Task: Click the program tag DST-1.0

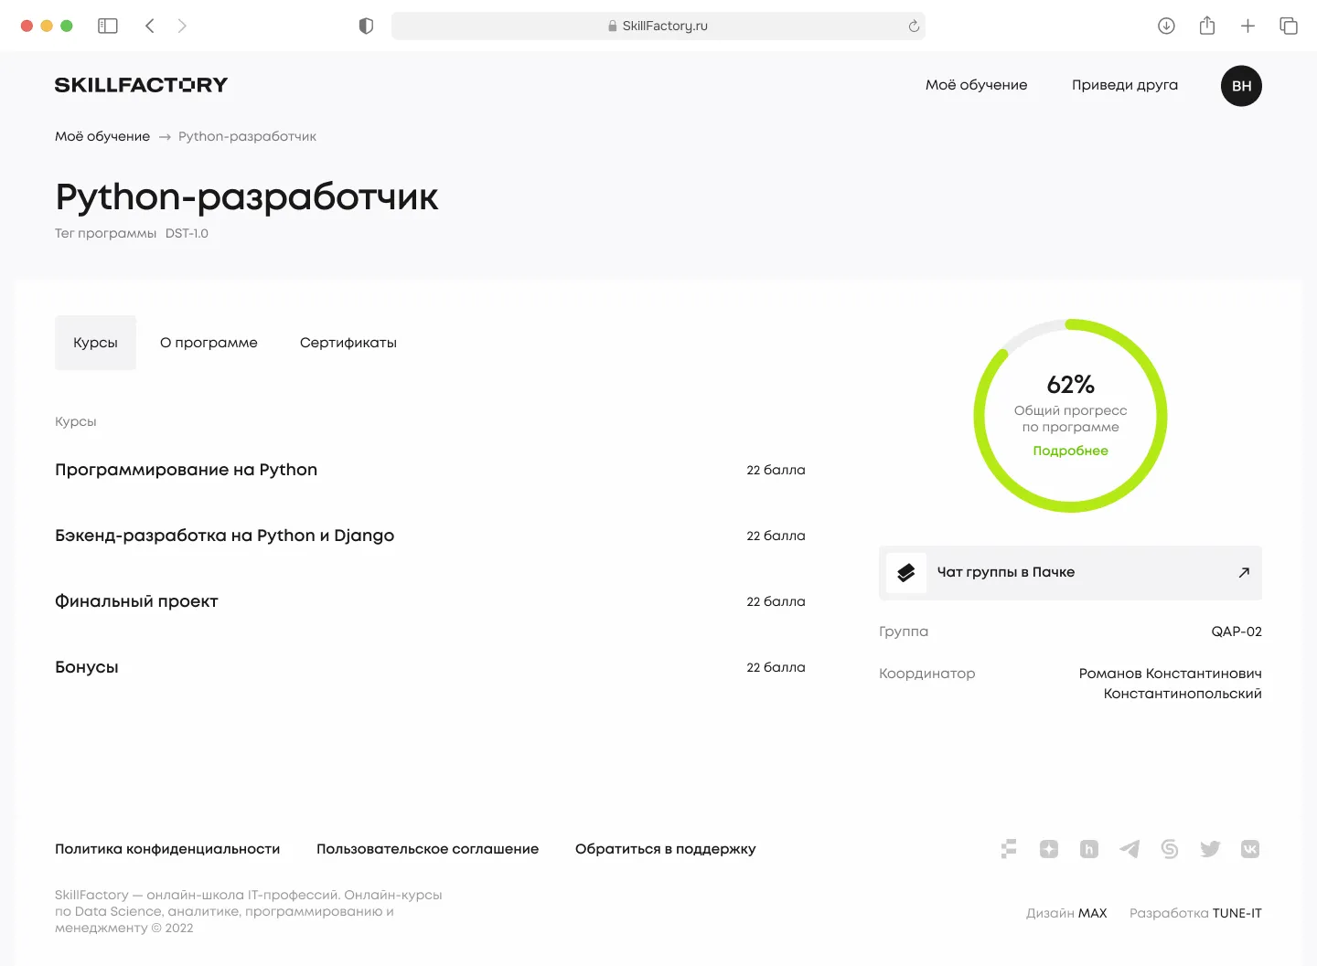Action: [187, 233]
